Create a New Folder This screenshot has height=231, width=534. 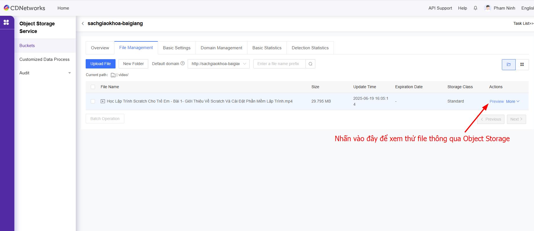pyautogui.click(x=133, y=64)
